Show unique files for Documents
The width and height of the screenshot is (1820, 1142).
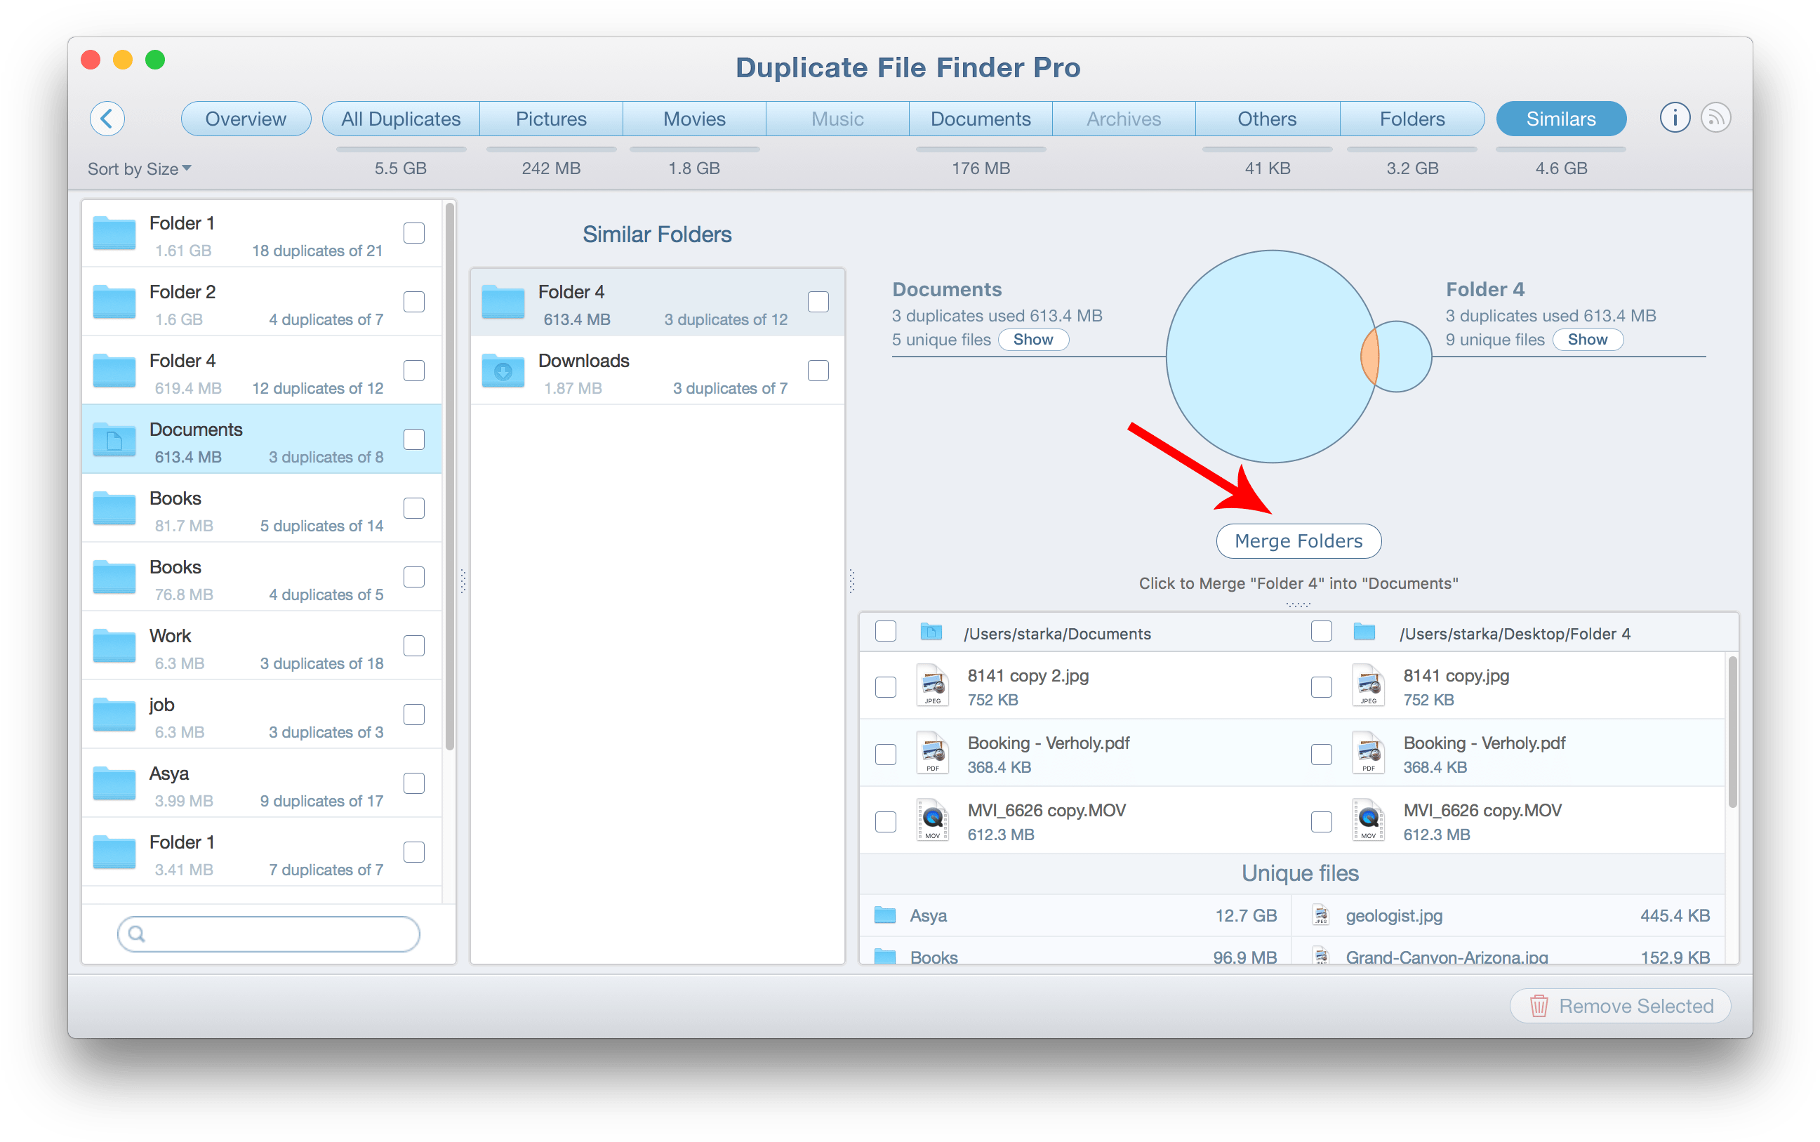1032,340
